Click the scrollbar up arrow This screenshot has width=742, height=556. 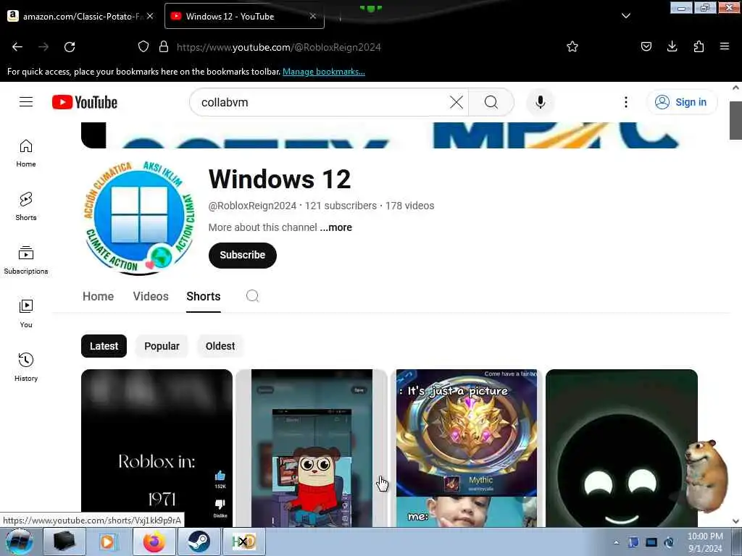click(735, 88)
